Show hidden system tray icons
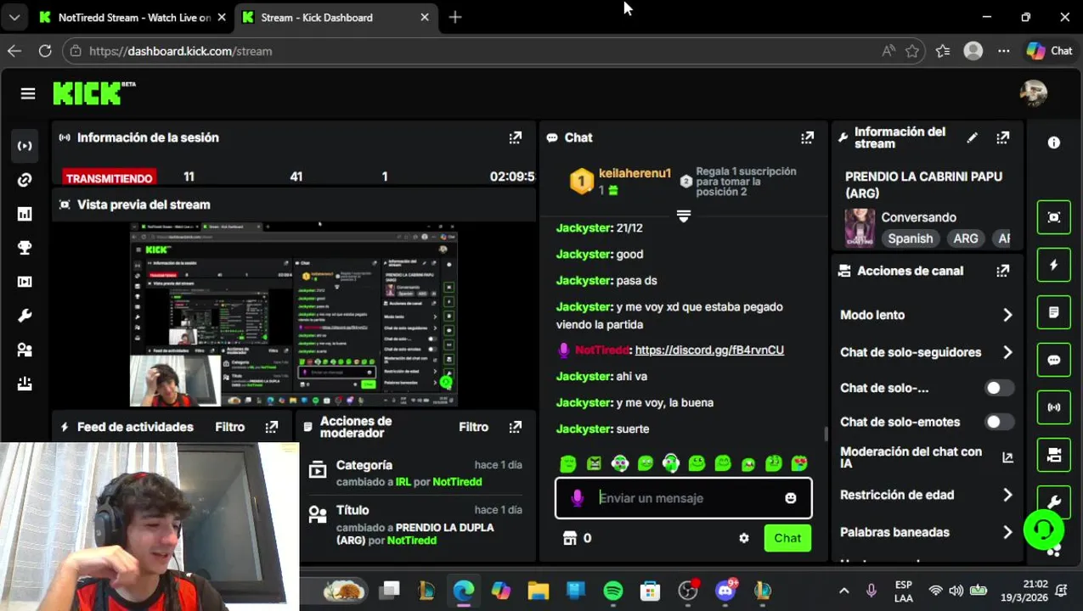 tap(843, 591)
